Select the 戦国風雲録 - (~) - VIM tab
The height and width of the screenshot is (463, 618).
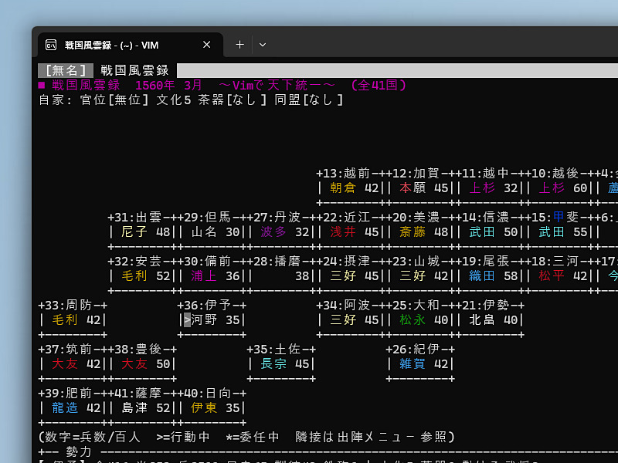(x=131, y=45)
